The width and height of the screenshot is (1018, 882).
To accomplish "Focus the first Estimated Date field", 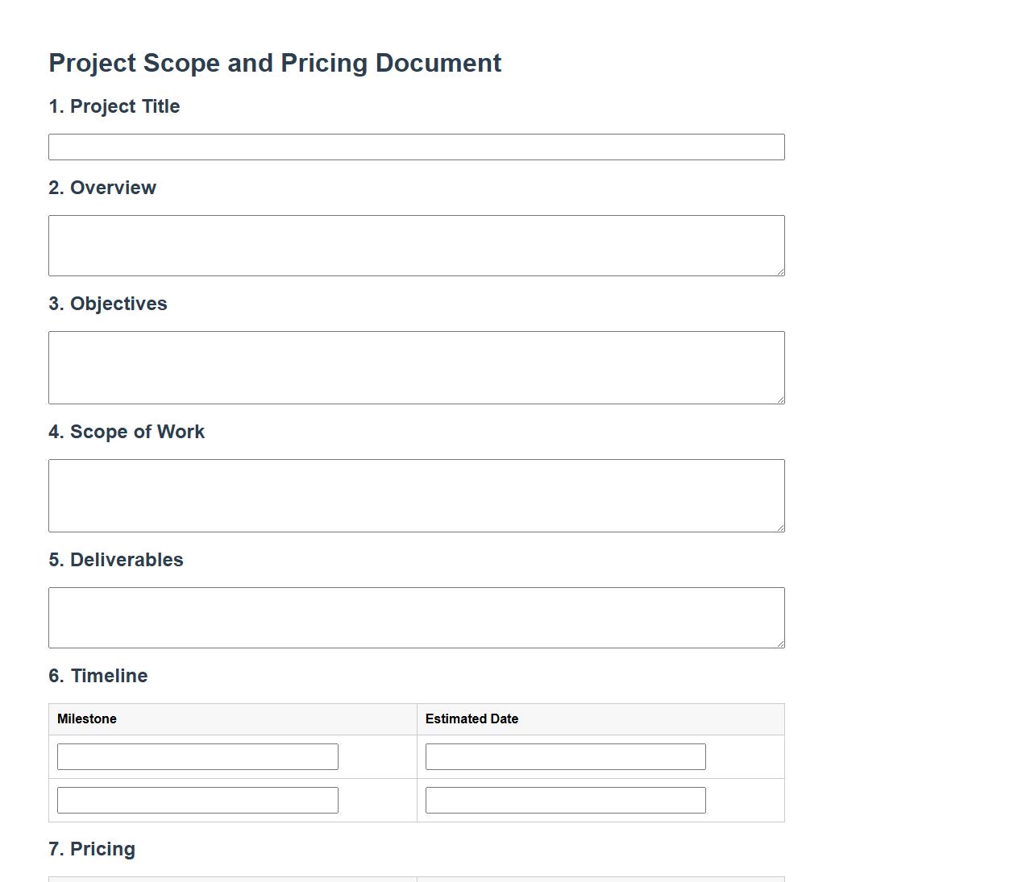I will tap(565, 757).
